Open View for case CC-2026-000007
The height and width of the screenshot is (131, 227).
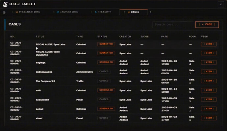209,62
